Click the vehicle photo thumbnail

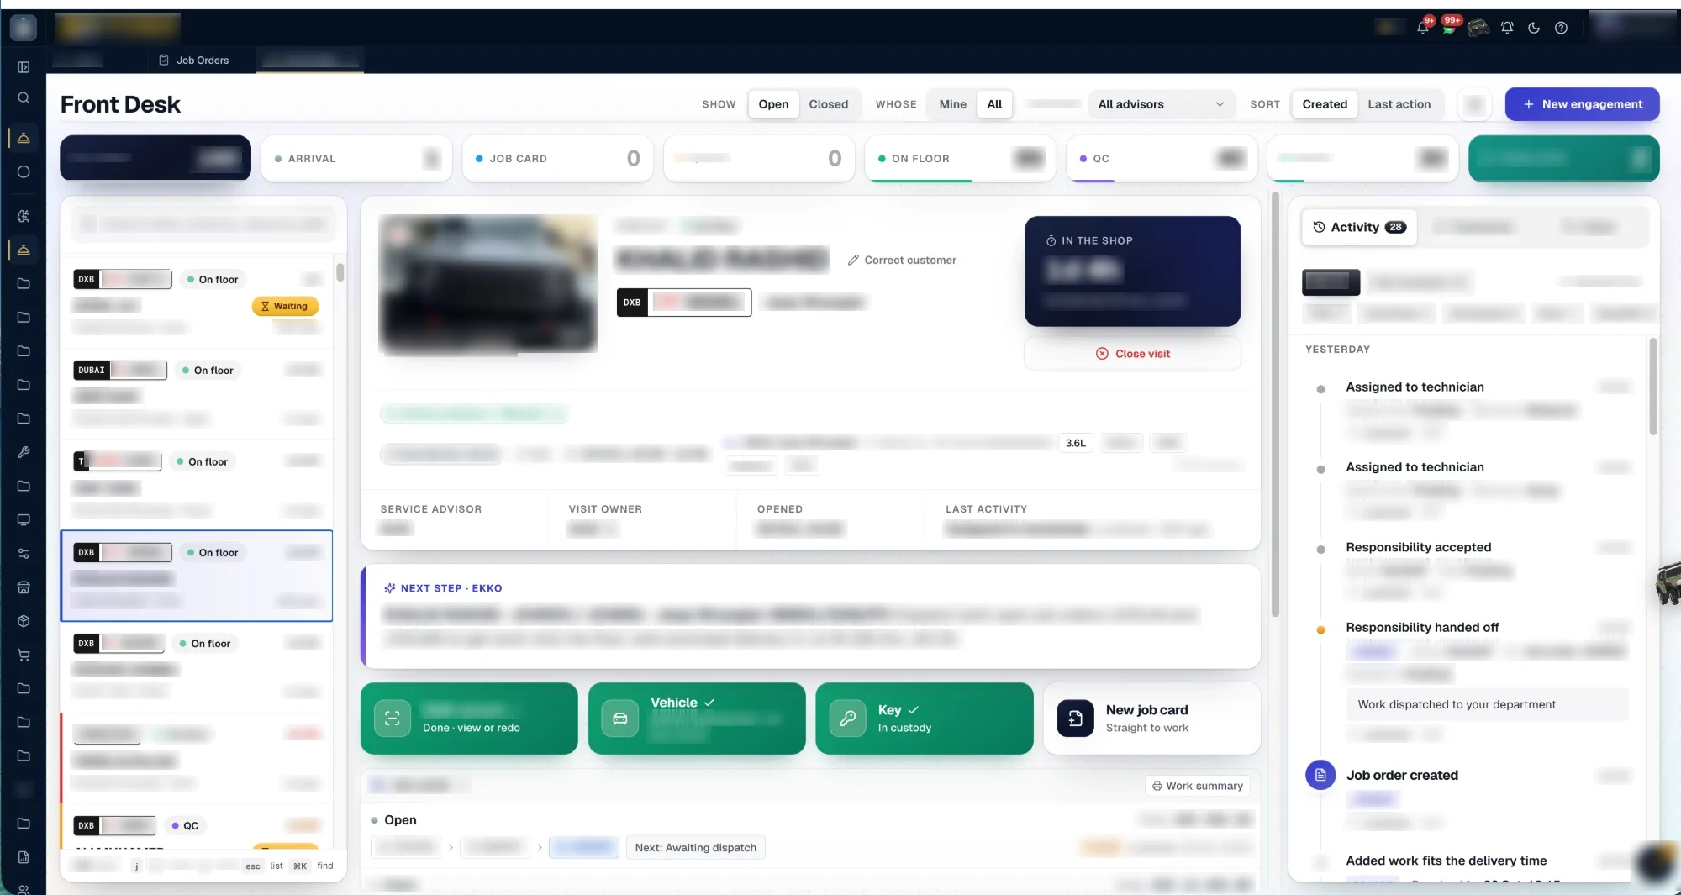pos(487,284)
